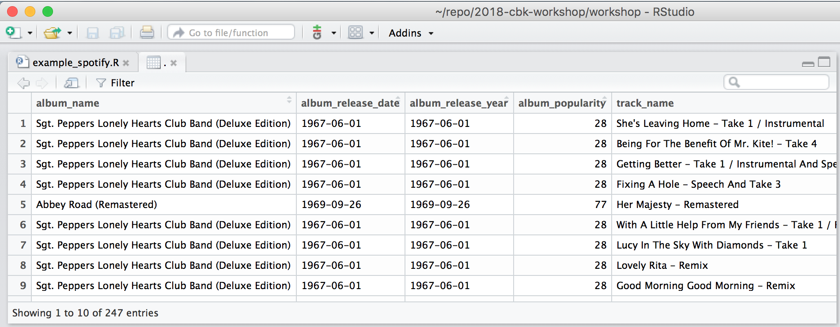The width and height of the screenshot is (840, 327).
Task: Click the Getting Better - Take 1 cell
Action: 723,164
